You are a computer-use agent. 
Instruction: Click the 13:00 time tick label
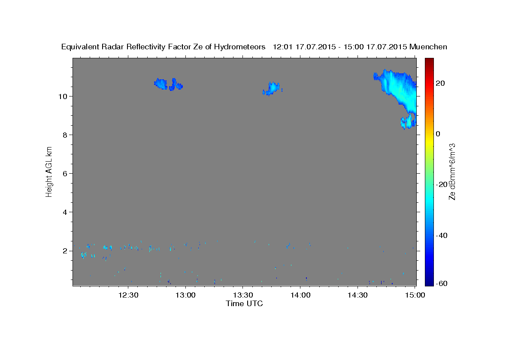(186, 295)
